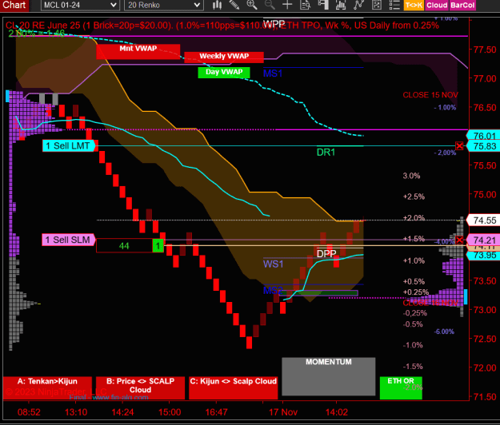Toggle the Cloud display button
The width and height of the screenshot is (500, 425).
pos(437,5)
